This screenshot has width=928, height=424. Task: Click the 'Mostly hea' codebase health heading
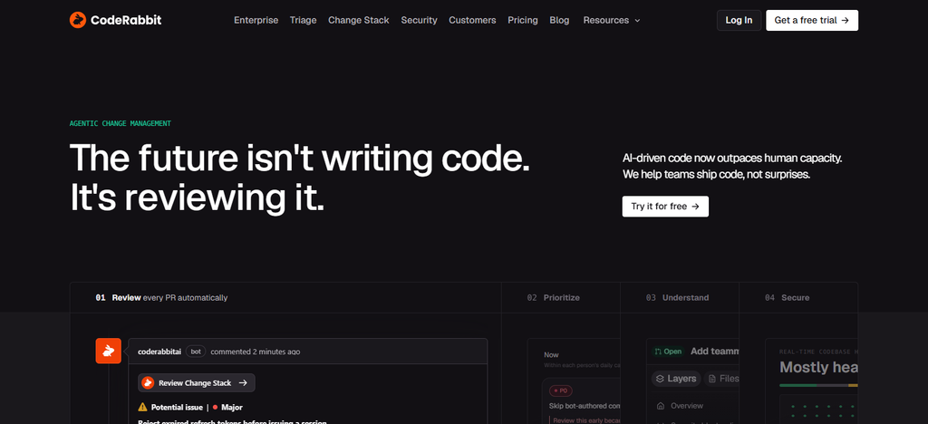point(818,367)
